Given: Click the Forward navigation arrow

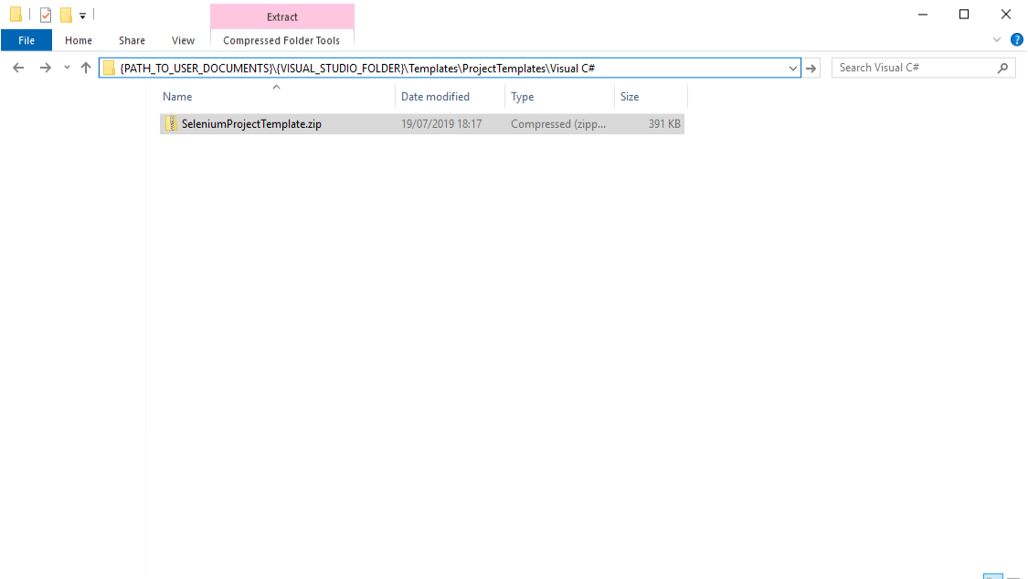Looking at the screenshot, I should pos(45,68).
